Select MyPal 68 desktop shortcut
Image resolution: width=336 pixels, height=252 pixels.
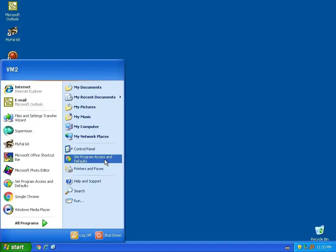coord(13,34)
